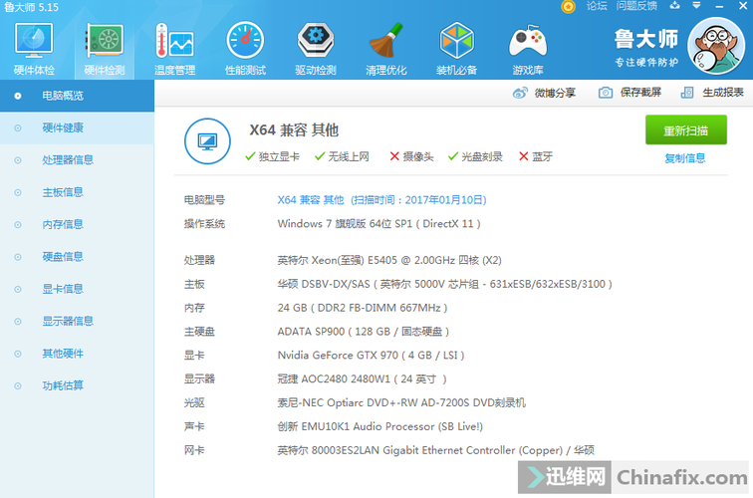Image resolution: width=753 pixels, height=498 pixels.
Task: Open the 论坛 forum link
Action: pyautogui.click(x=597, y=6)
